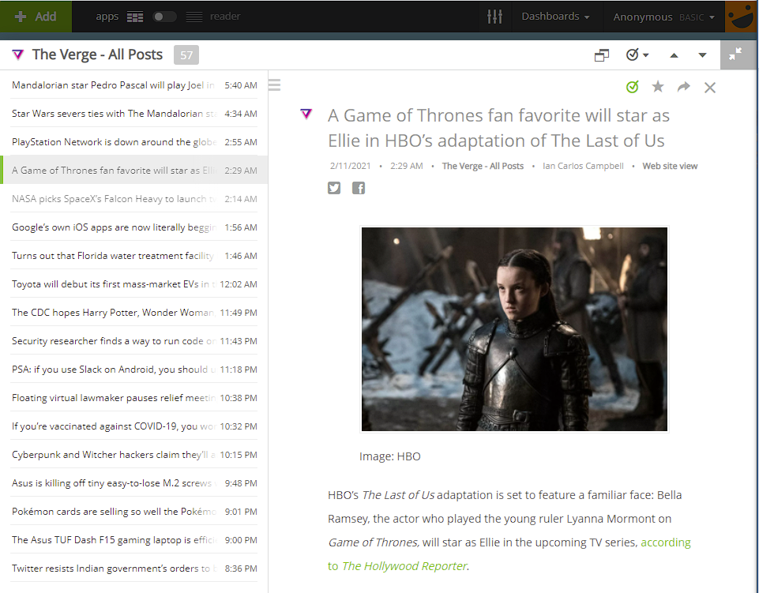Open Google's own iOS apps article
759x593 pixels.
134,227
